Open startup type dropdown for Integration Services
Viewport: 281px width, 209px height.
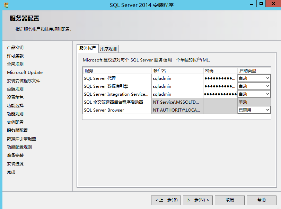click(267, 94)
